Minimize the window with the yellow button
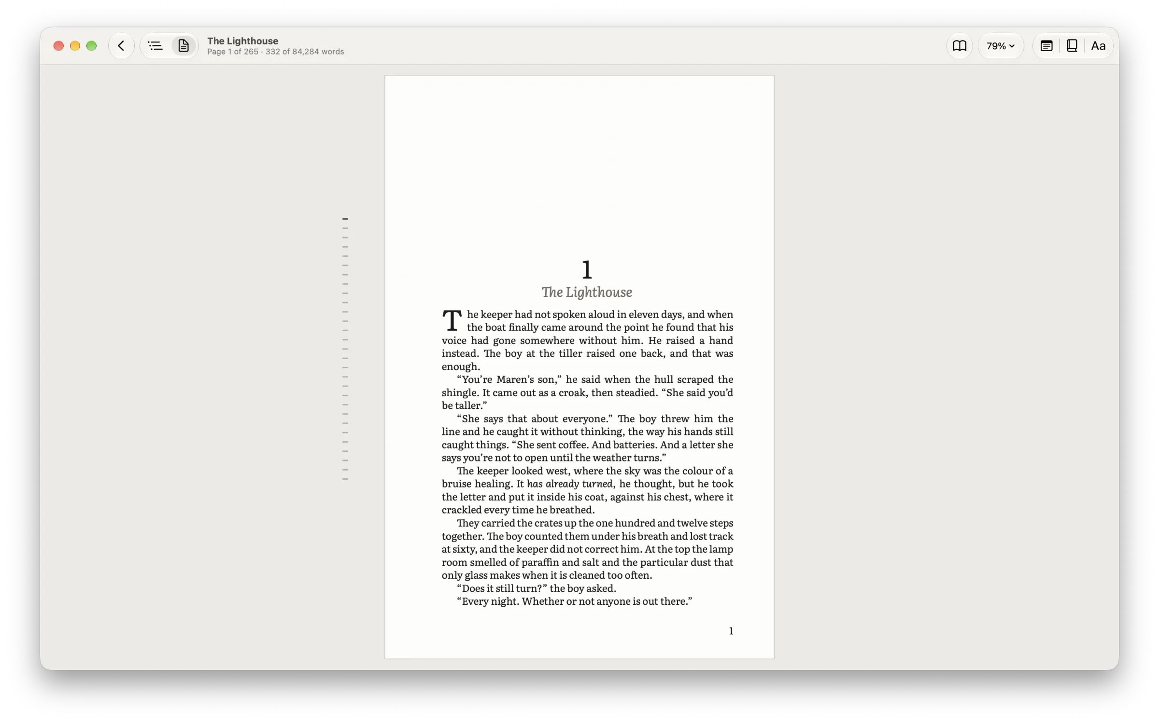Screen dimensions: 1159x723 [75, 46]
